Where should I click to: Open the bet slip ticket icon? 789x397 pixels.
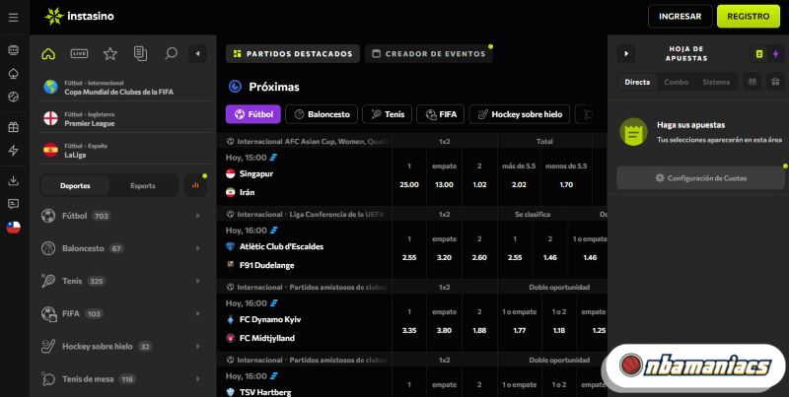click(x=759, y=54)
